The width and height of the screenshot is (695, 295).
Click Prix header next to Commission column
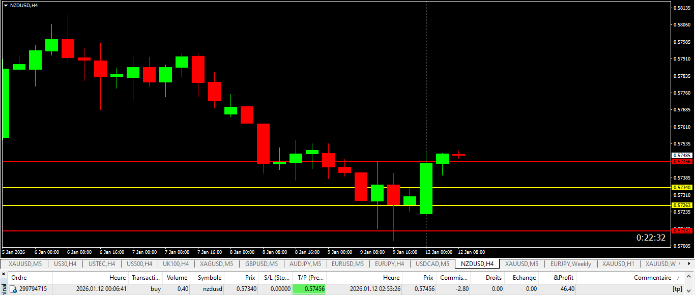420,278
